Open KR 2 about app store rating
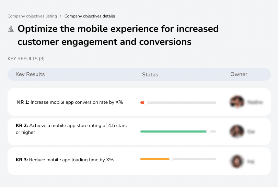This screenshot has width=278, height=187. (x=71, y=129)
